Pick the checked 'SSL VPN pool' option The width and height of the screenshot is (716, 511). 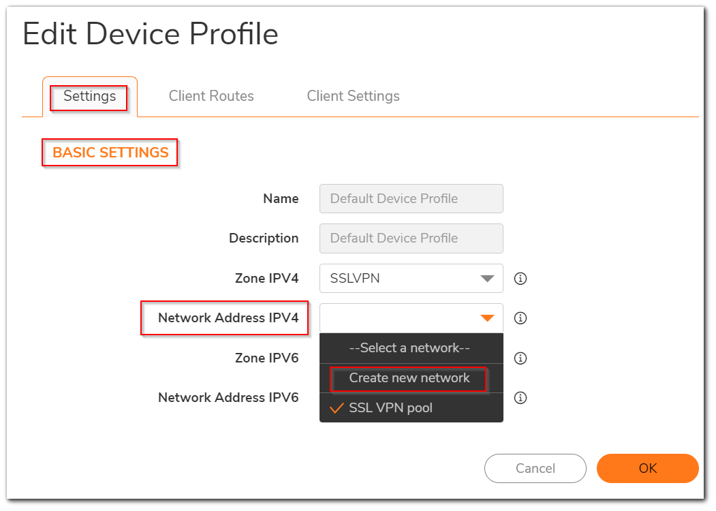(x=390, y=408)
